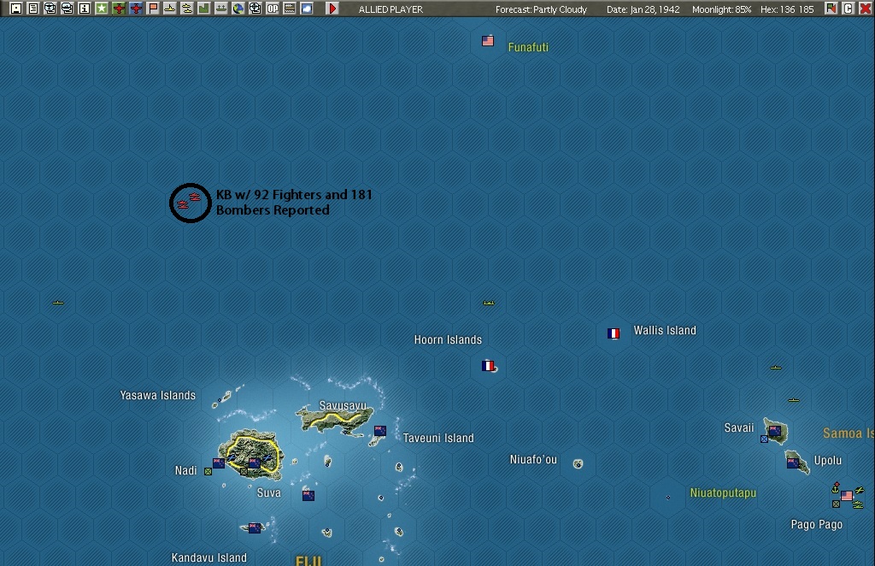Click the single yellow ship toolbar icon

pyautogui.click(x=170, y=9)
